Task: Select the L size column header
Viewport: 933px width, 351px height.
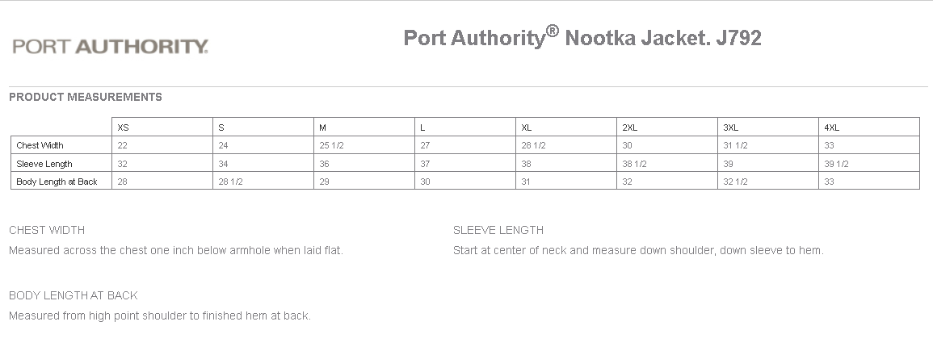Action: tap(422, 127)
